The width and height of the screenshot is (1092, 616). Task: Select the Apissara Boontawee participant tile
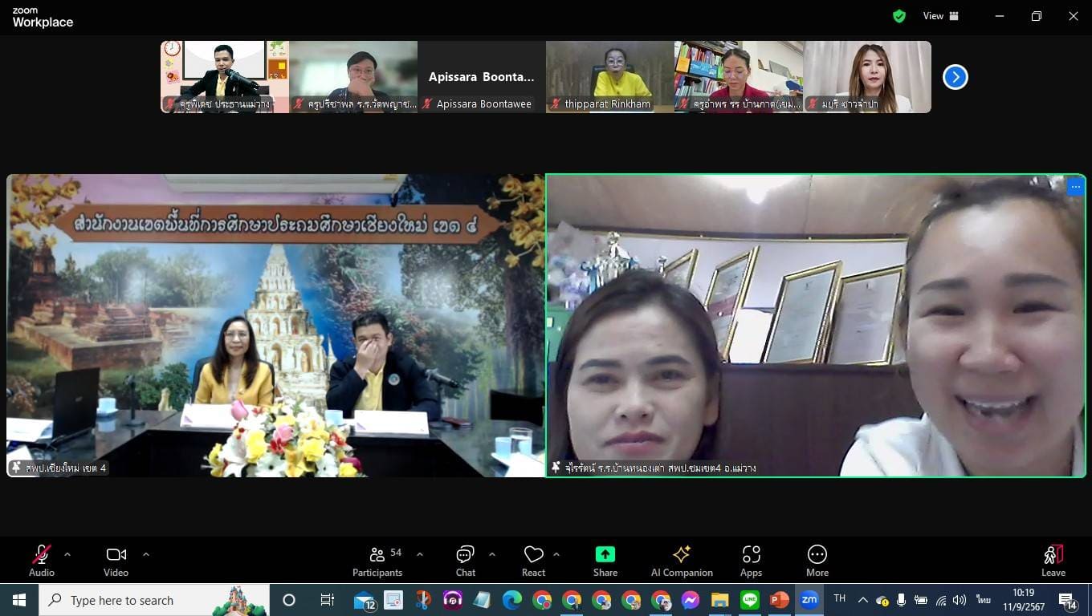pyautogui.click(x=481, y=77)
